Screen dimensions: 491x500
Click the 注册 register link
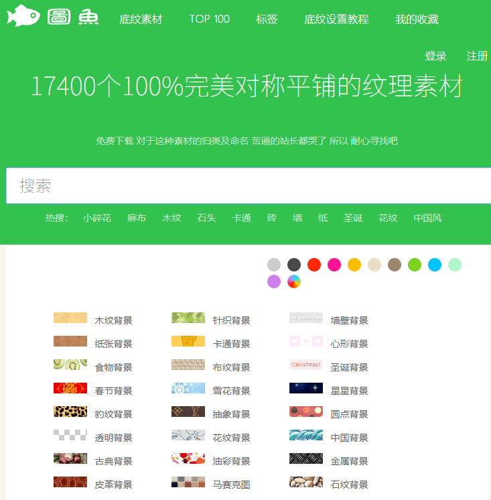coord(477,56)
